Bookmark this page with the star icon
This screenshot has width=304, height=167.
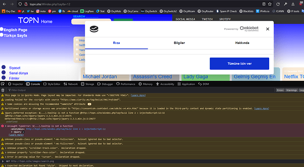[270, 4]
